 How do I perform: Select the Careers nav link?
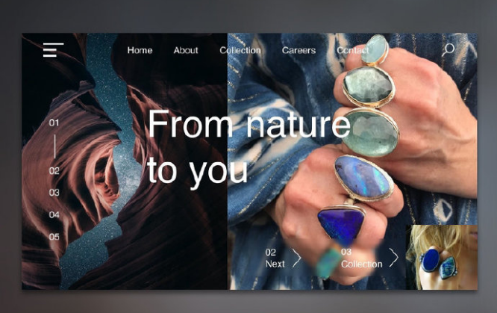(298, 51)
